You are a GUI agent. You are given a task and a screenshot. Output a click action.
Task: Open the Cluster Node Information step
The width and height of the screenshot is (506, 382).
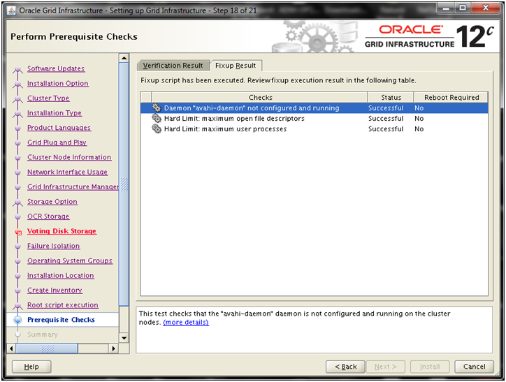[x=69, y=157]
